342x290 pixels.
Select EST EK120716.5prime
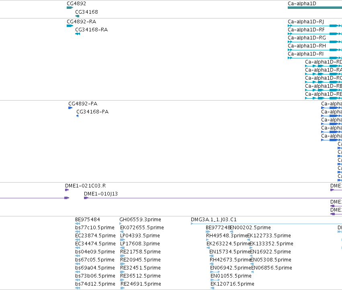pyautogui.click(x=232, y=284)
